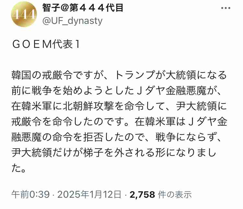The width and height of the screenshot is (243, 209).
Task: Click the first body line starting 韓国の戒厳令
Action: tap(119, 75)
